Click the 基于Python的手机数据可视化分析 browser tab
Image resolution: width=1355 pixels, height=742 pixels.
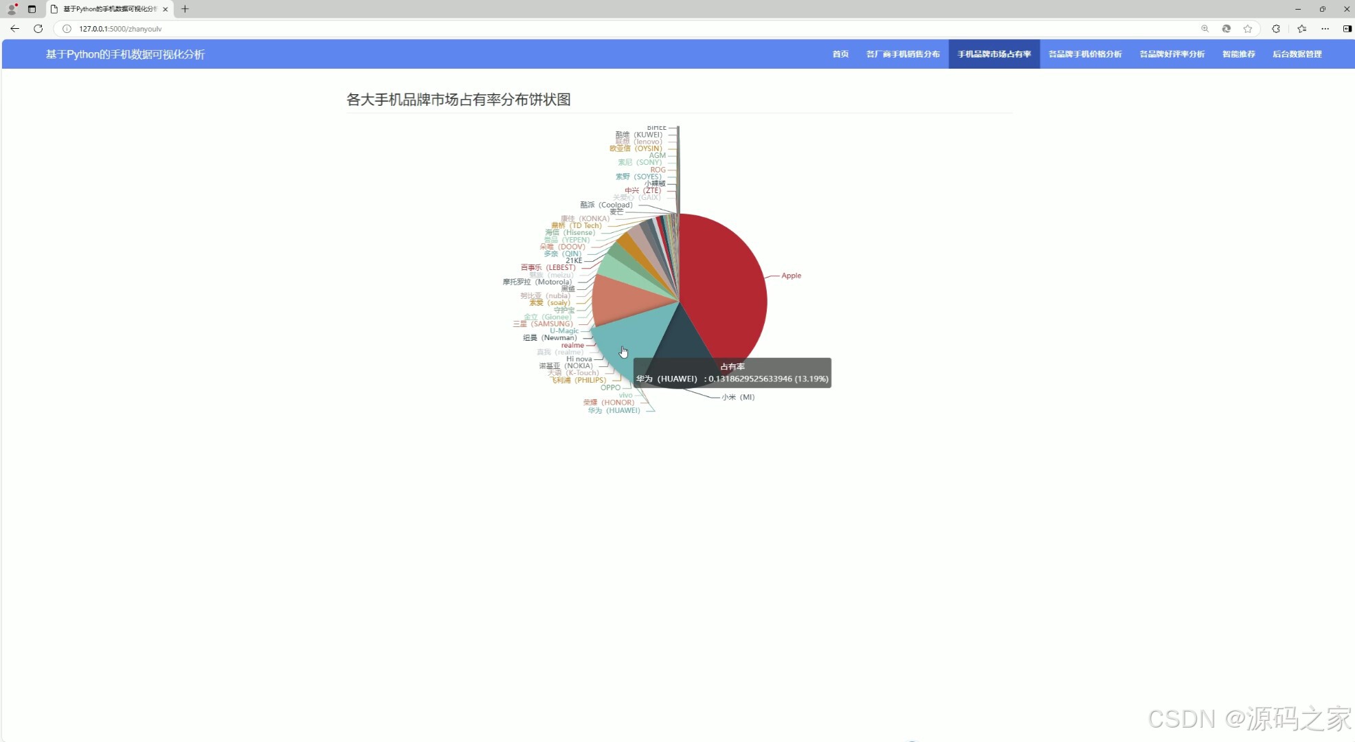(107, 9)
